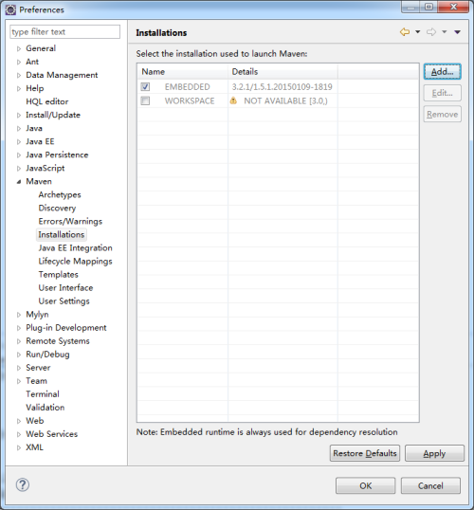Click the Details column header
The height and width of the screenshot is (510, 474).
click(283, 71)
